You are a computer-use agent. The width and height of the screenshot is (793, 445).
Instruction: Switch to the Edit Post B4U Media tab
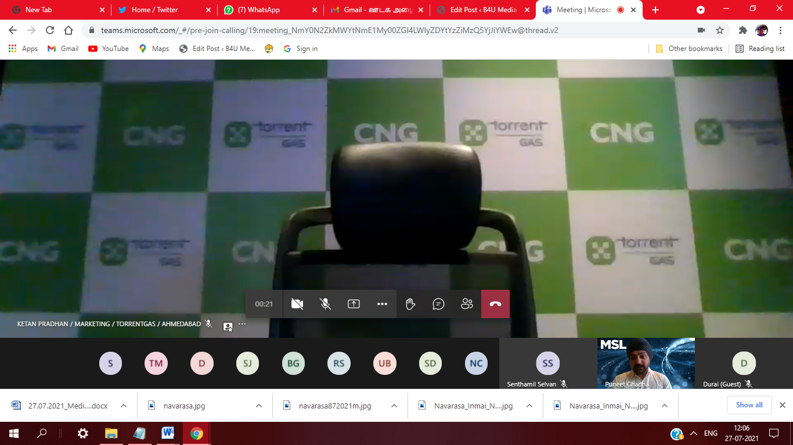pos(483,10)
